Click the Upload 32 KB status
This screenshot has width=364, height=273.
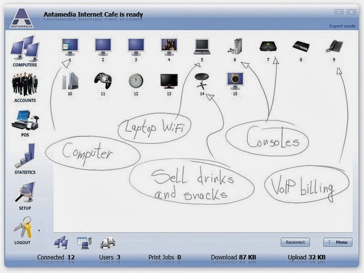coord(307,257)
